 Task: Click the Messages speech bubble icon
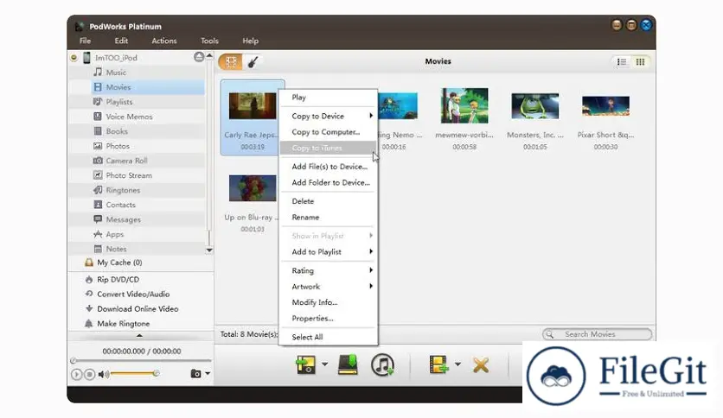click(98, 219)
